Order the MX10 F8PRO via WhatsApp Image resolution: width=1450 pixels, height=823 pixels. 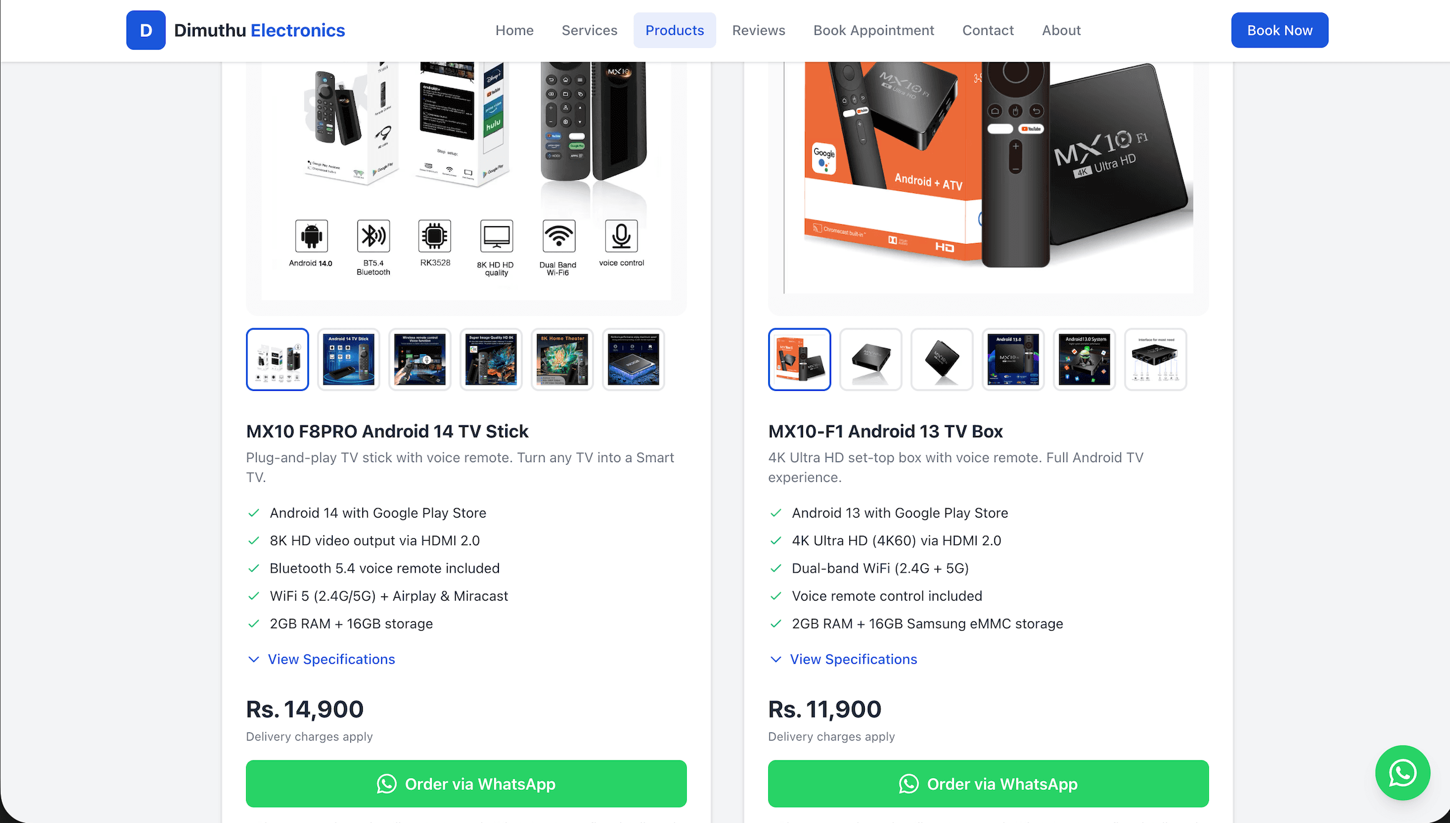(466, 784)
